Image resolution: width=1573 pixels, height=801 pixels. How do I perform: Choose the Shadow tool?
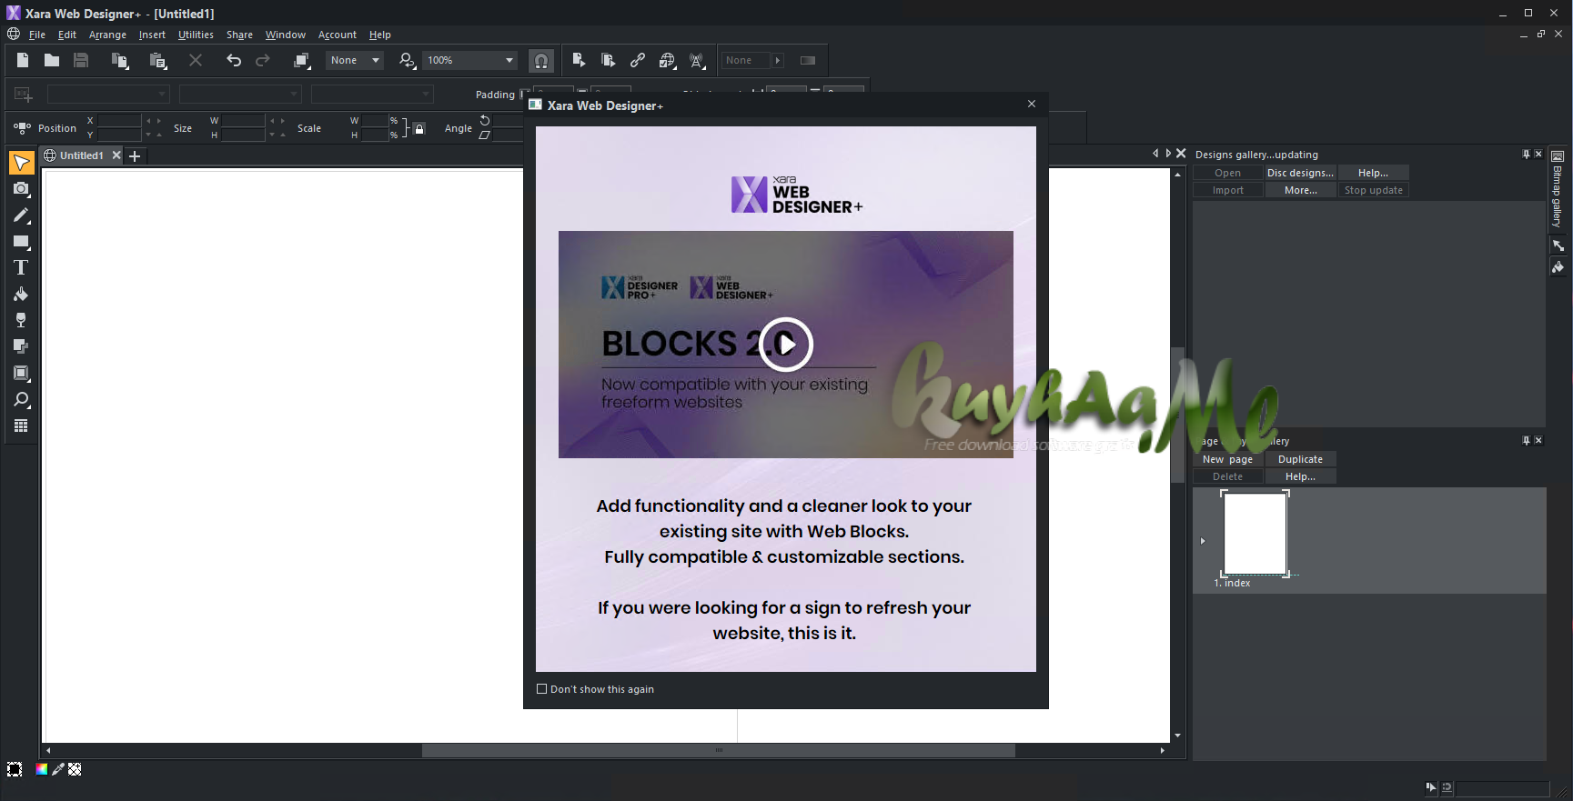[x=21, y=346]
